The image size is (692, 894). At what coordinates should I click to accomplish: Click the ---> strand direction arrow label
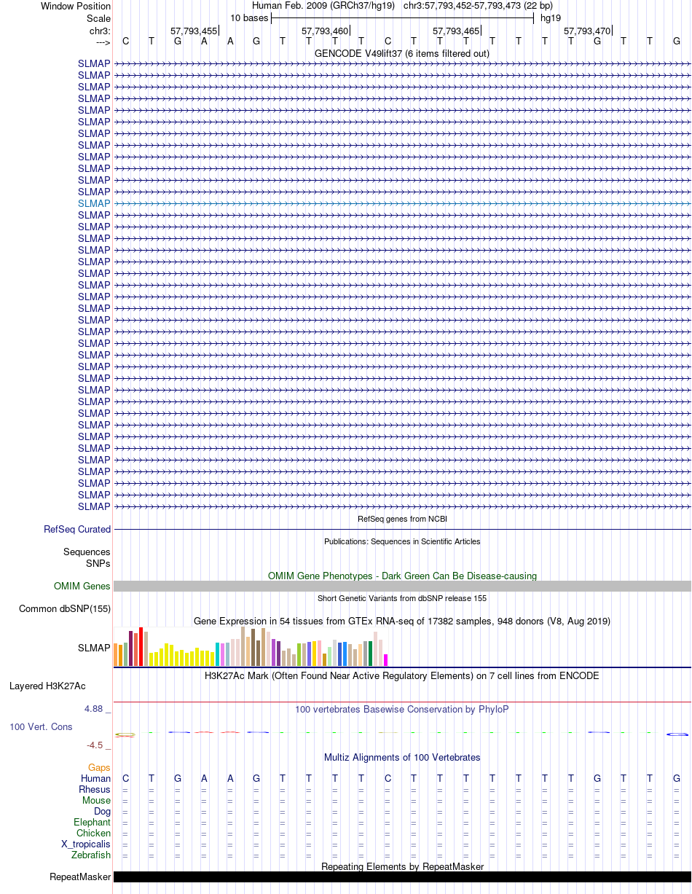pyautogui.click(x=103, y=42)
